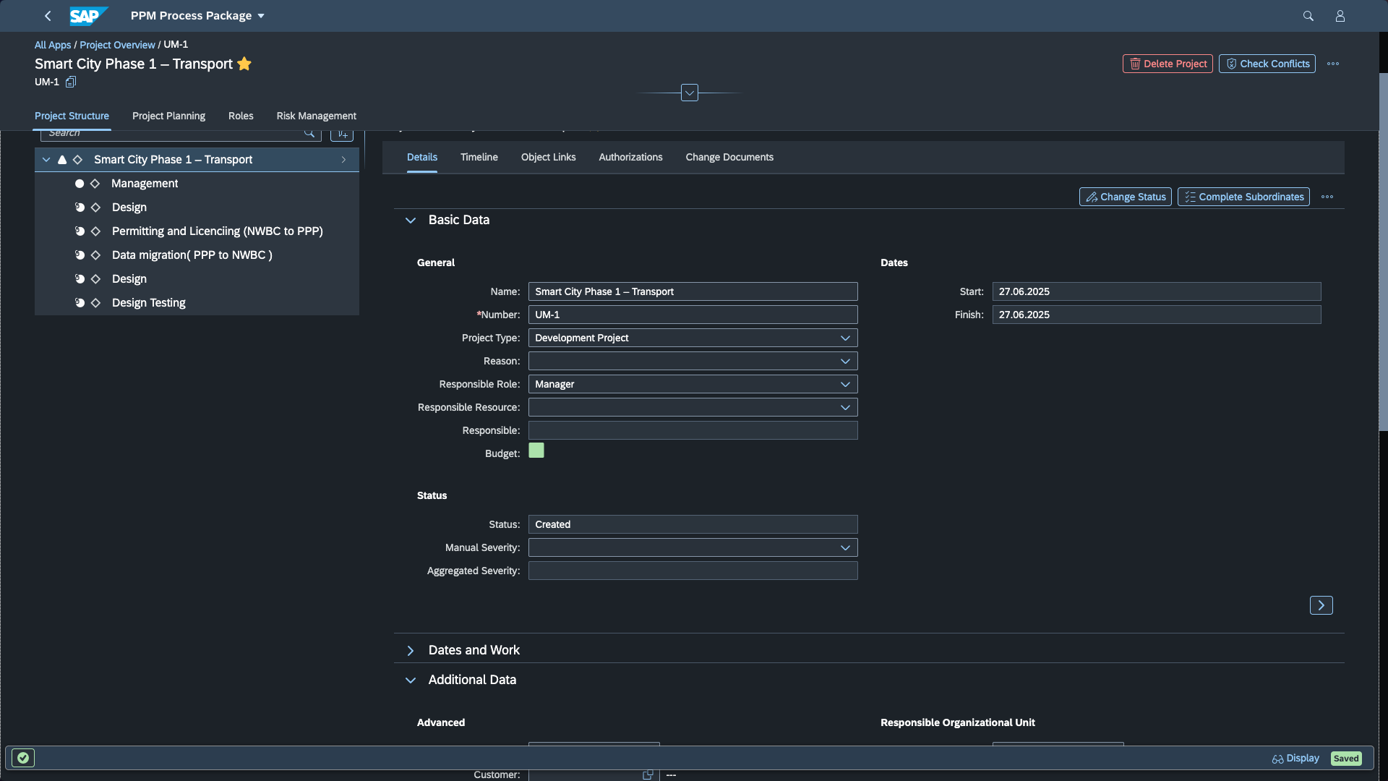Click the tree search magnifier icon
1388x781 pixels.
(309, 133)
